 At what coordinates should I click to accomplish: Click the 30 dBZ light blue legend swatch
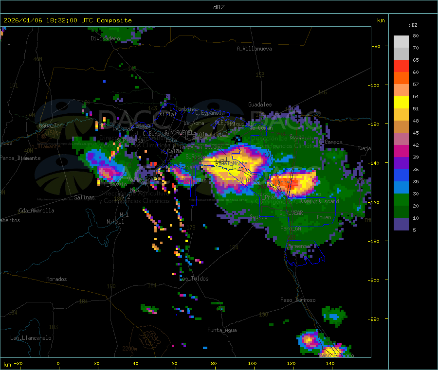point(401,188)
